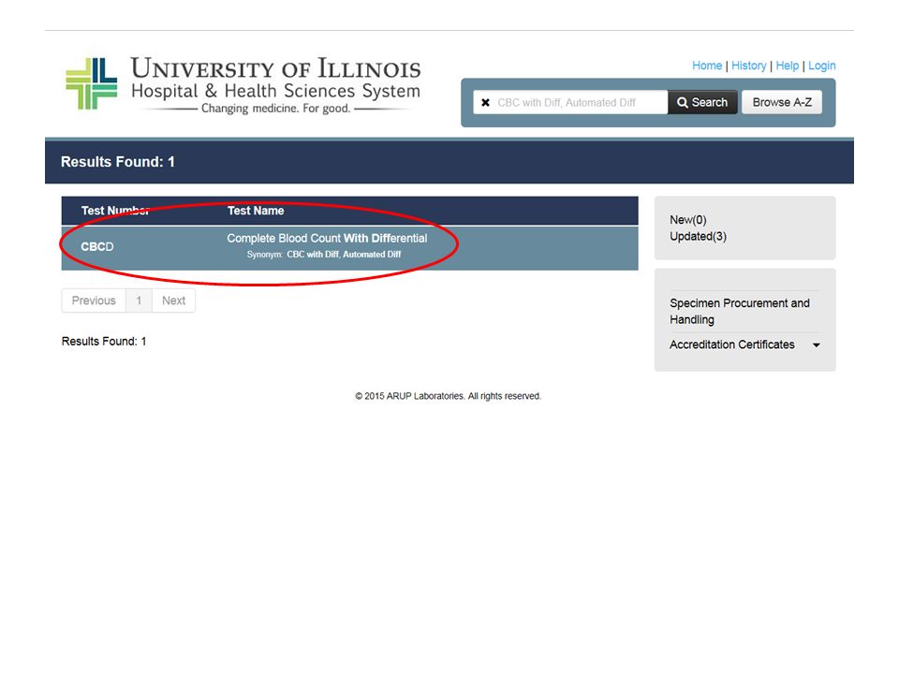Screen dimensions: 899x674
Task: Click the Previous pagination button
Action: [x=94, y=300]
